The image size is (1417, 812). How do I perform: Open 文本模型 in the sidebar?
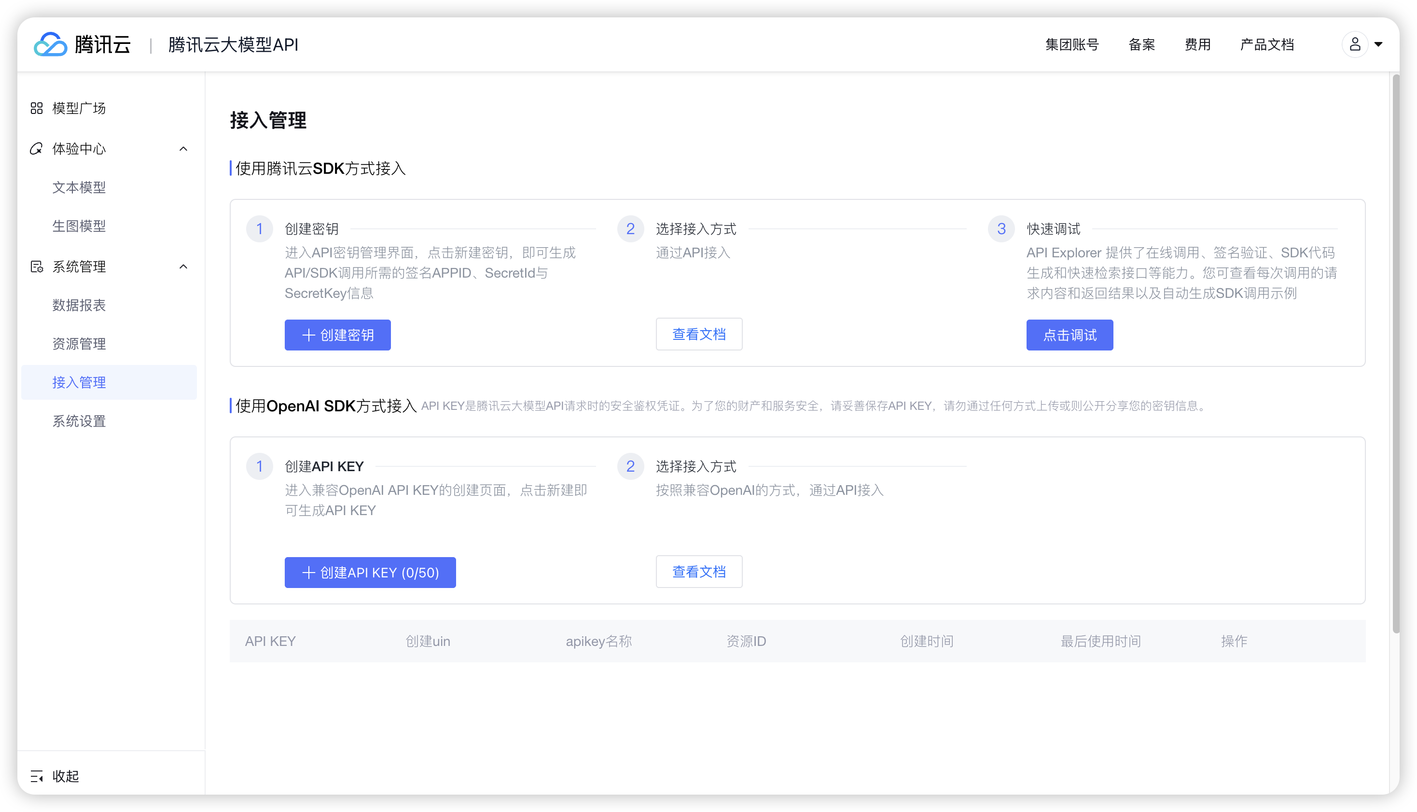[79, 187]
